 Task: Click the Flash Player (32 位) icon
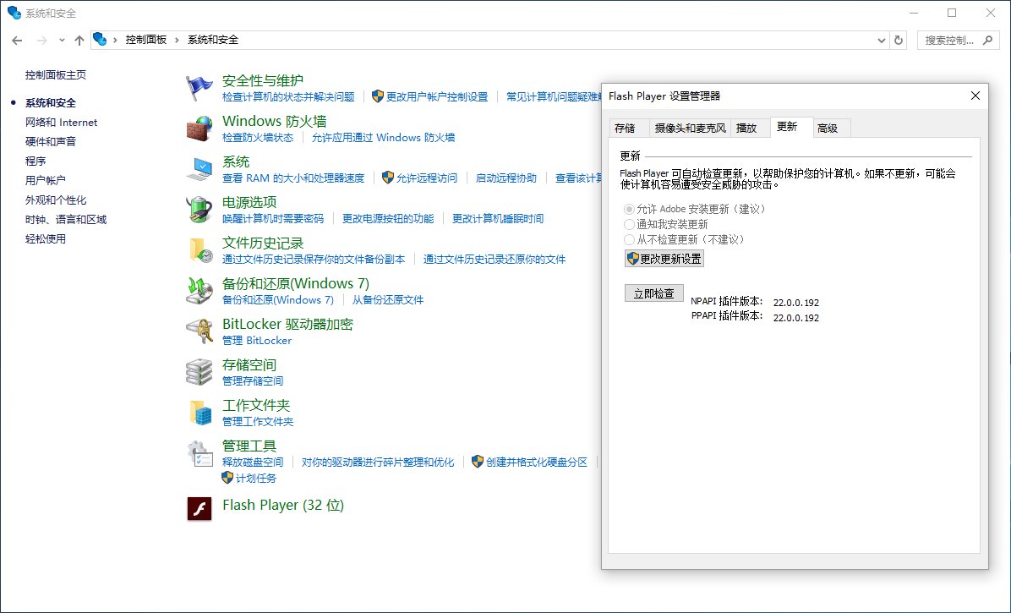click(x=199, y=508)
